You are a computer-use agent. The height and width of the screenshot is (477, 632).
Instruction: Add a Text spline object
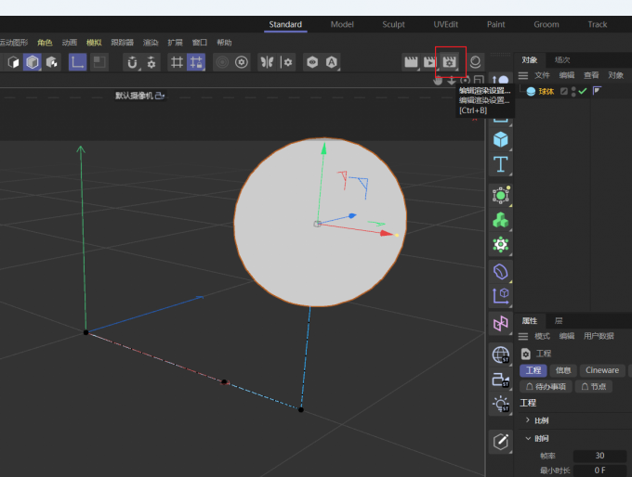(x=501, y=164)
